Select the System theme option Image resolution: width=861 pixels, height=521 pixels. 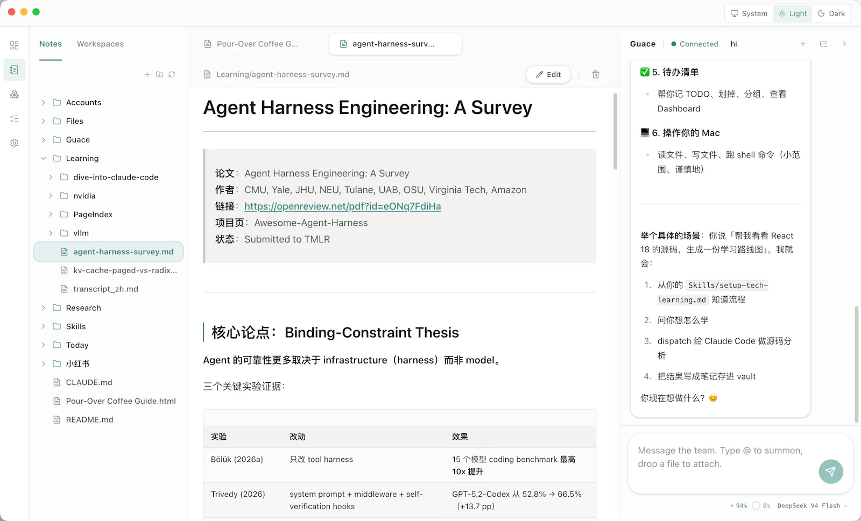pyautogui.click(x=749, y=13)
